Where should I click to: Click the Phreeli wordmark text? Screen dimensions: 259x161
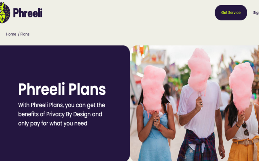(28, 13)
